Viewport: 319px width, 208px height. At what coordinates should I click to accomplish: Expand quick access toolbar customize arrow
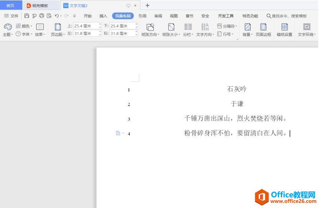coord(74,16)
